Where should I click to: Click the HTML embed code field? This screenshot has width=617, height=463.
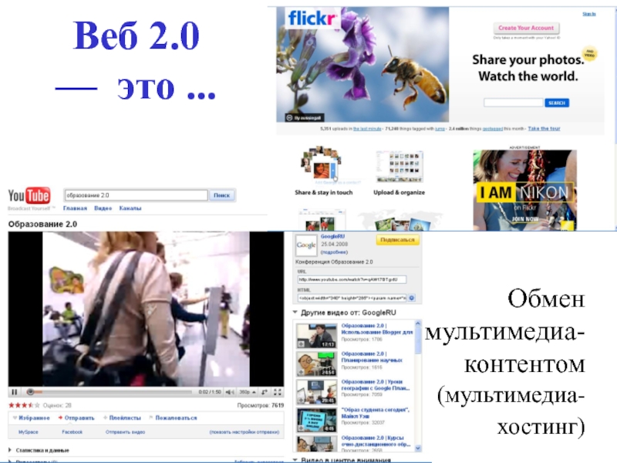352,298
